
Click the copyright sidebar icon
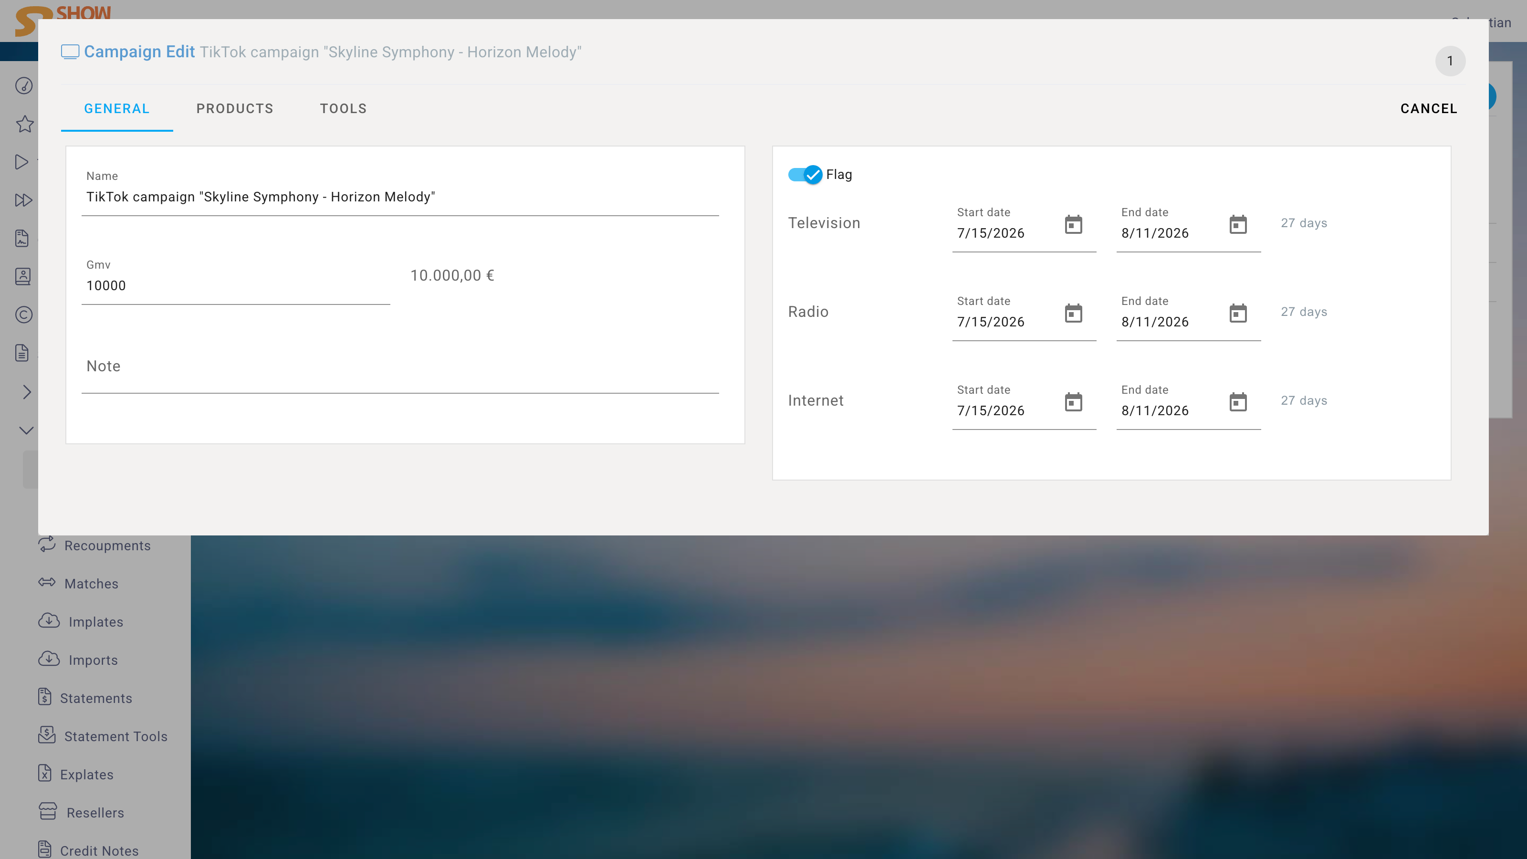tap(24, 315)
